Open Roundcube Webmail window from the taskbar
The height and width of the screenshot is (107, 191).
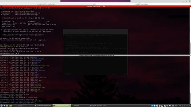pos(43,106)
